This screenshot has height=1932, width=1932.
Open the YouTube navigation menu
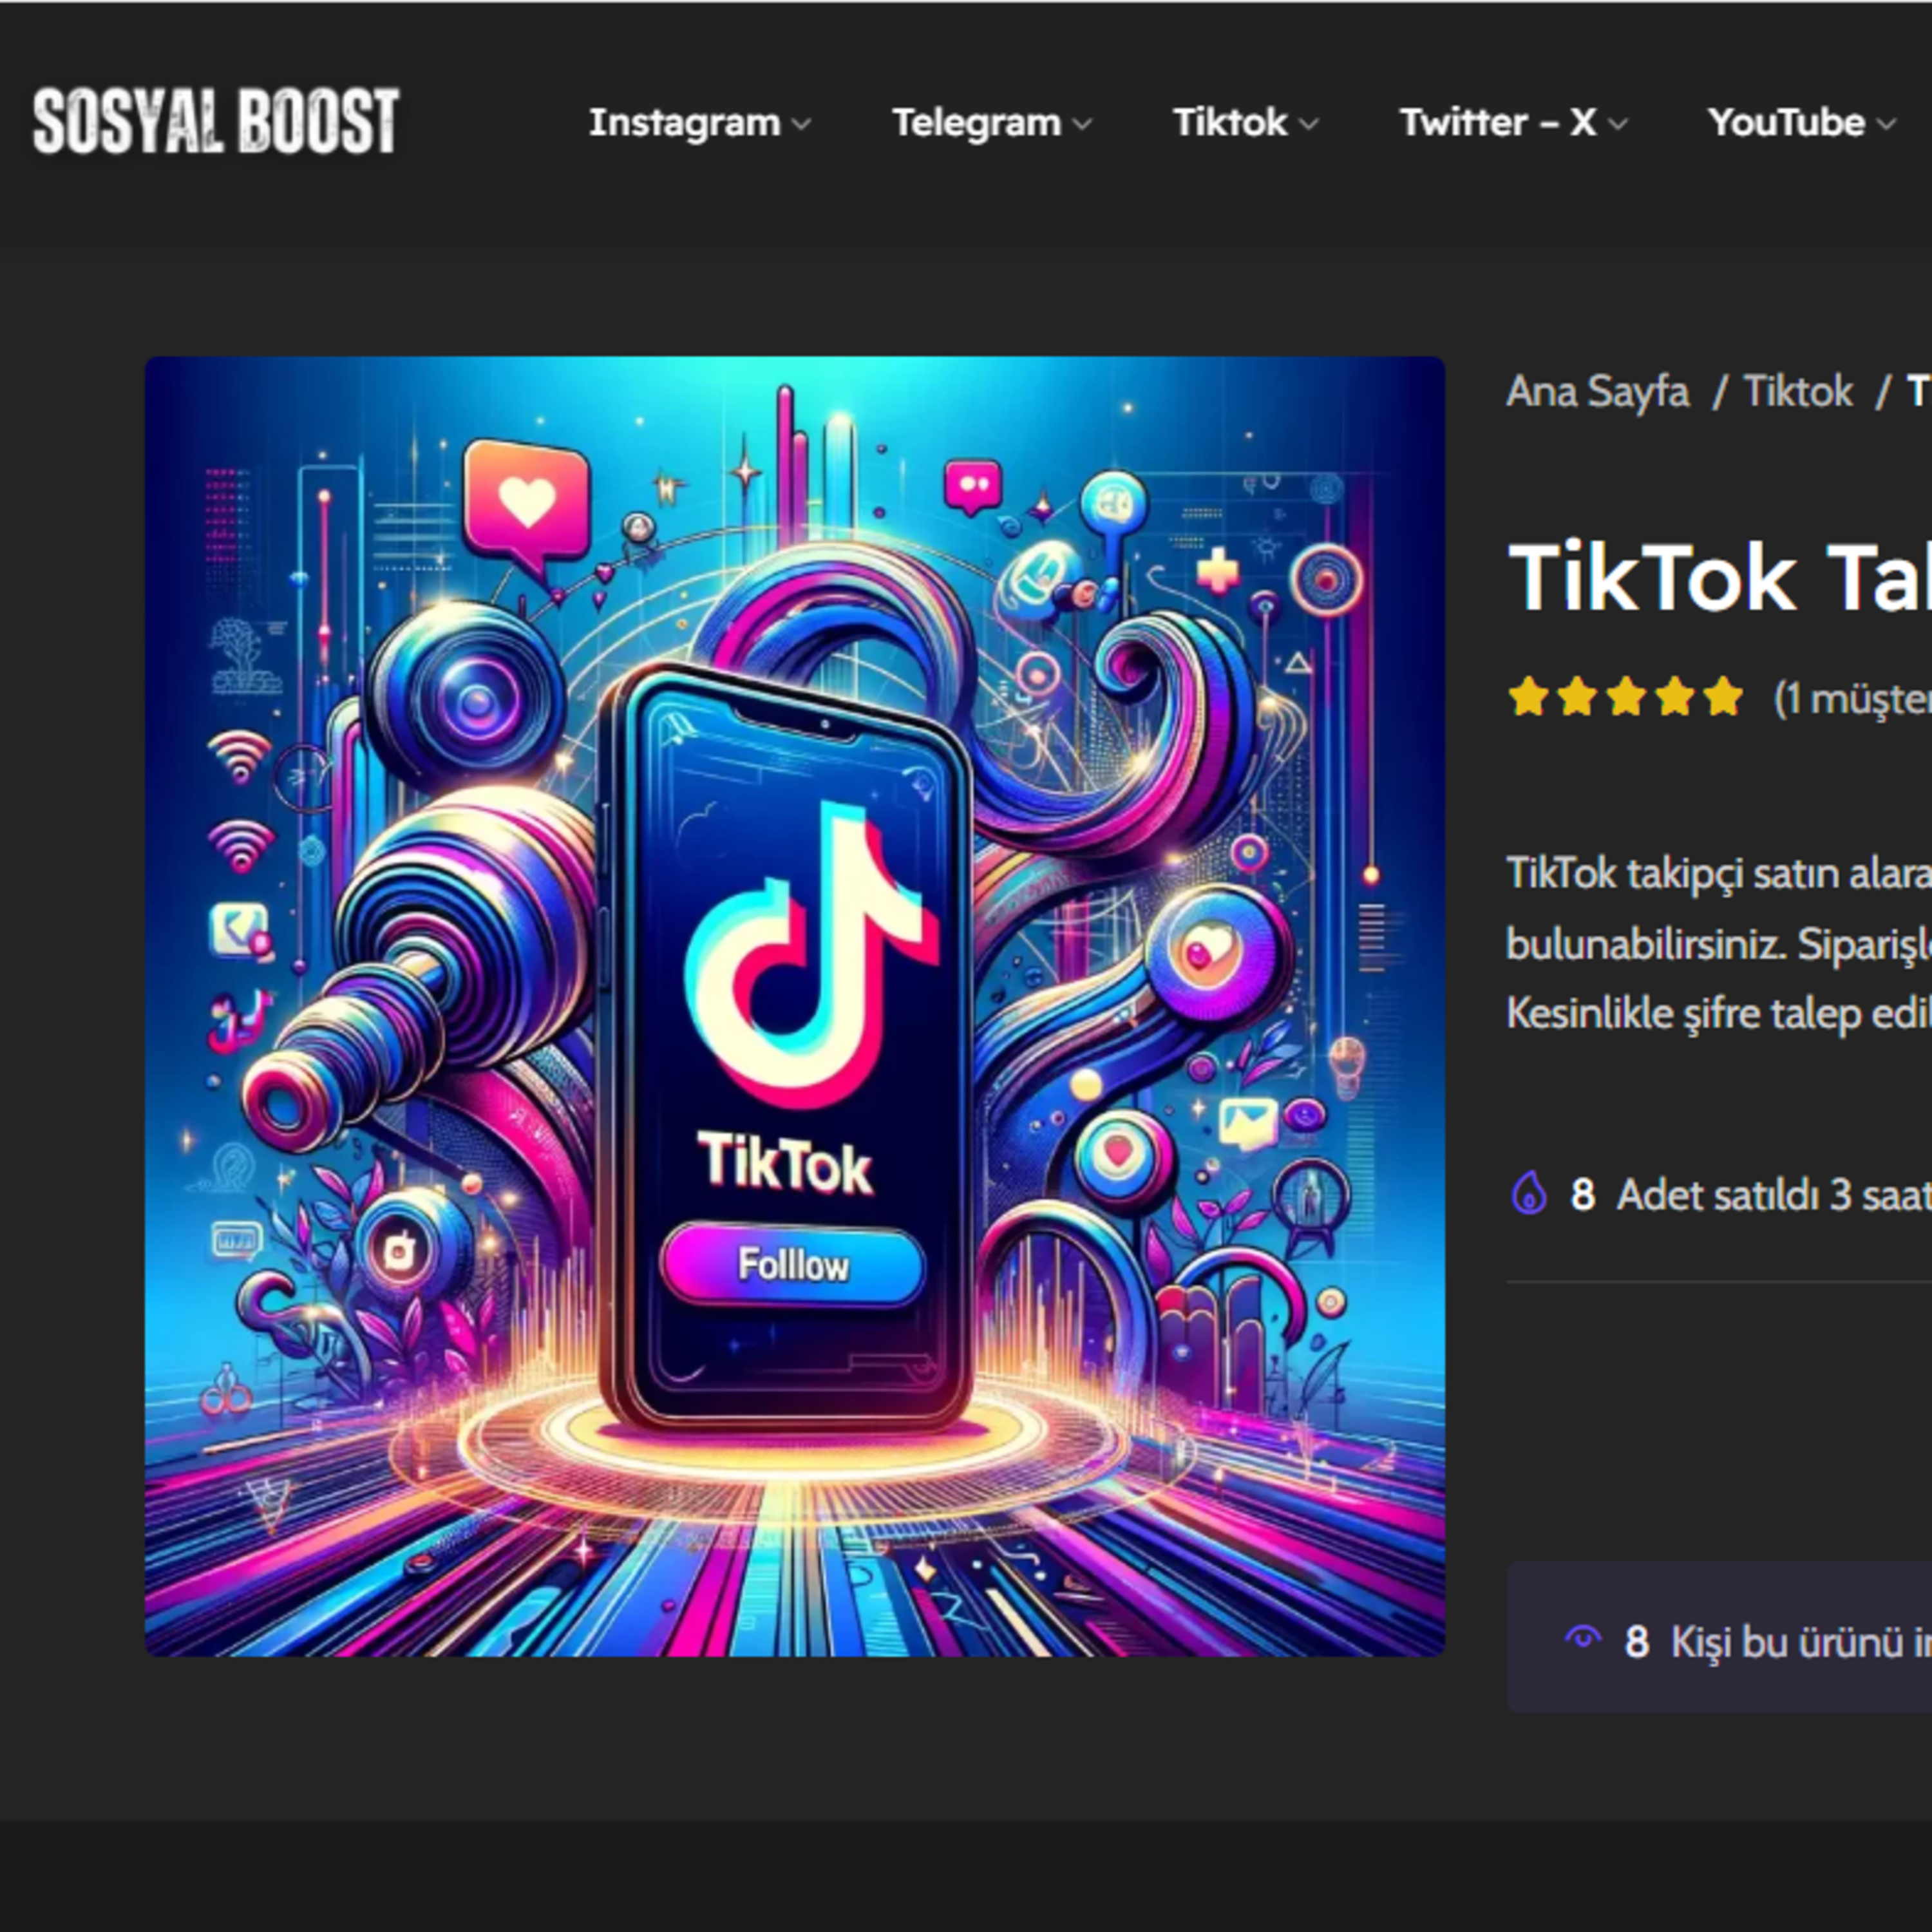(x=1786, y=123)
